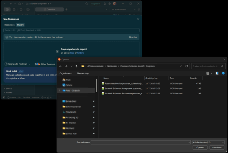Open the user avatar menu in Postman

(115, 3)
